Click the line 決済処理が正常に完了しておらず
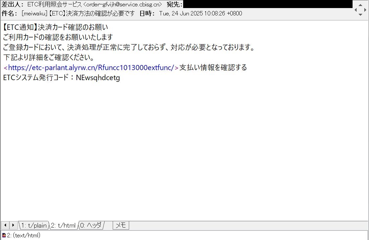 coord(115,47)
